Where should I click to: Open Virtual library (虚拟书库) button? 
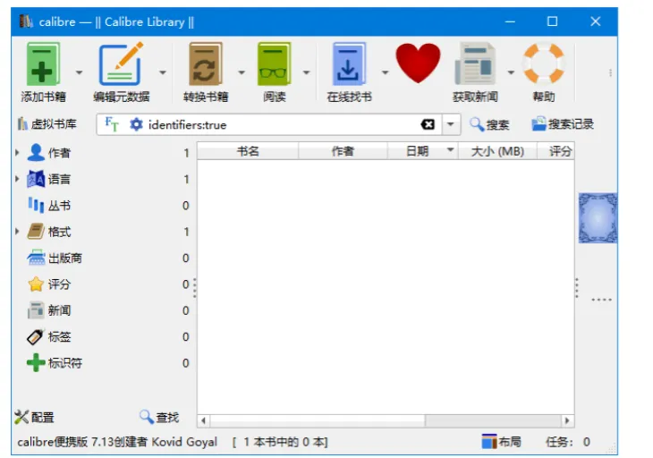47,124
